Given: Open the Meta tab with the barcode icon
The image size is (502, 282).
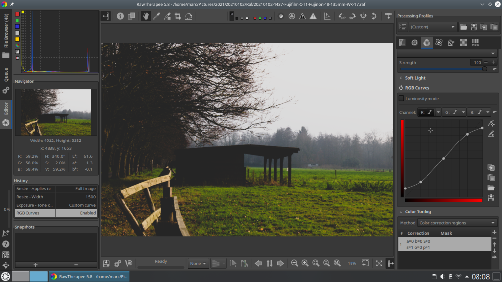Looking at the screenshot, I should pyautogui.click(x=475, y=43).
